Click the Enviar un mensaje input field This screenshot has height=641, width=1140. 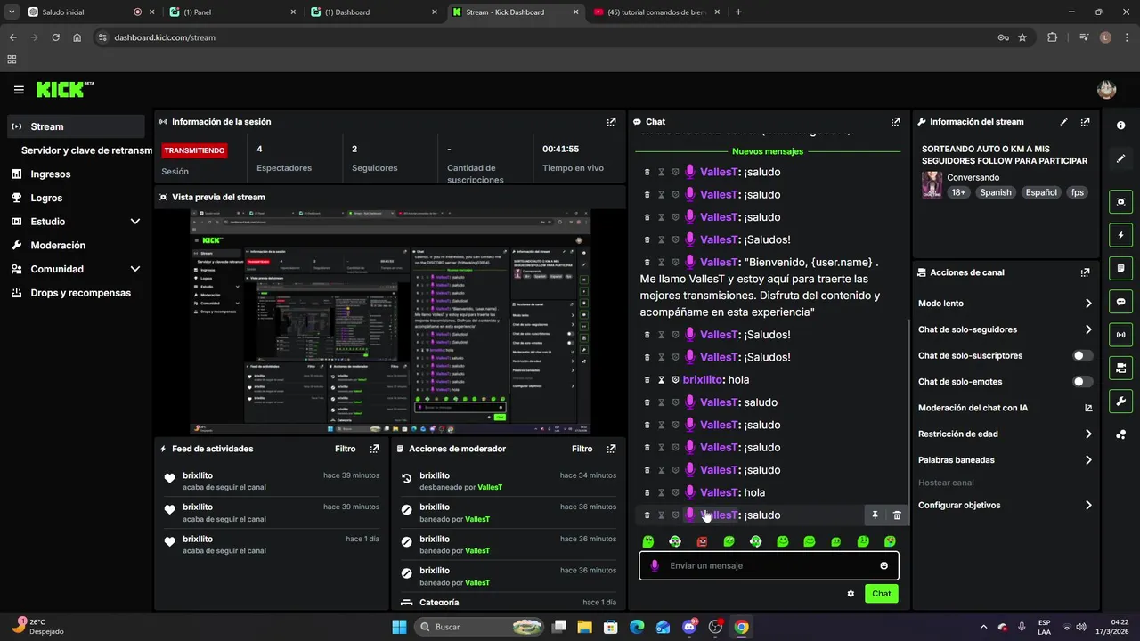pyautogui.click(x=769, y=565)
